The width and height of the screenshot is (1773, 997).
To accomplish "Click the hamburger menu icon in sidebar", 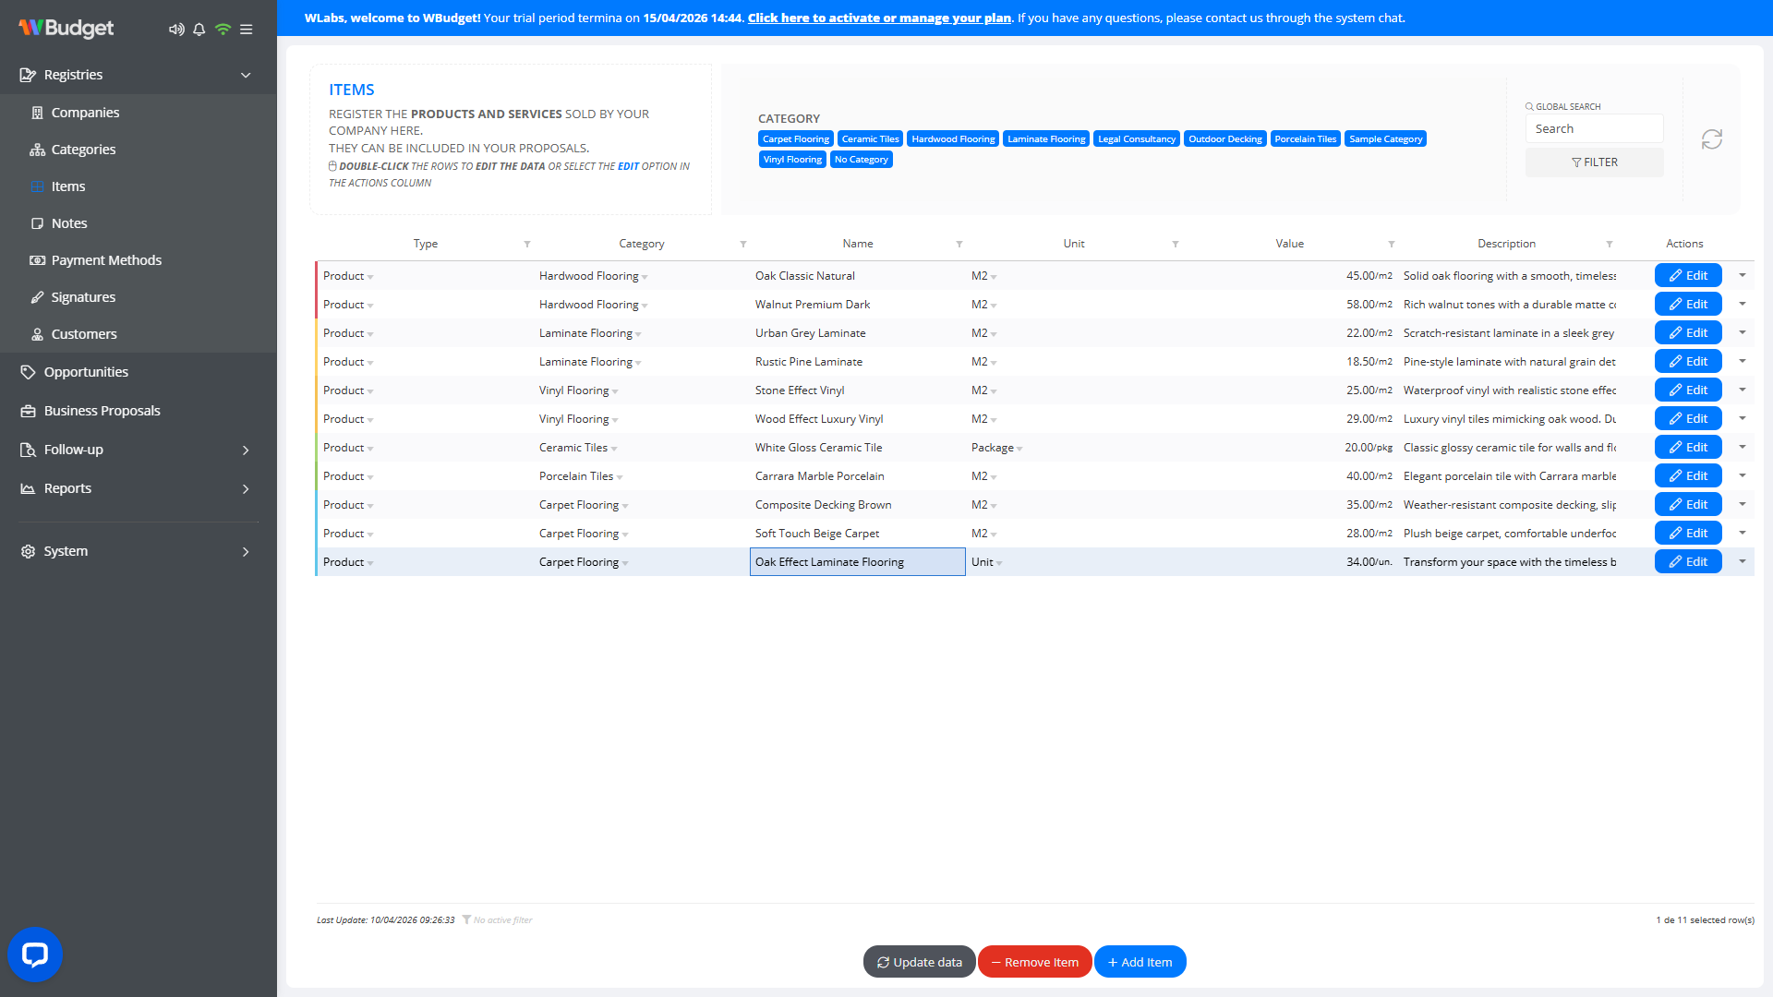I will (x=247, y=30).
